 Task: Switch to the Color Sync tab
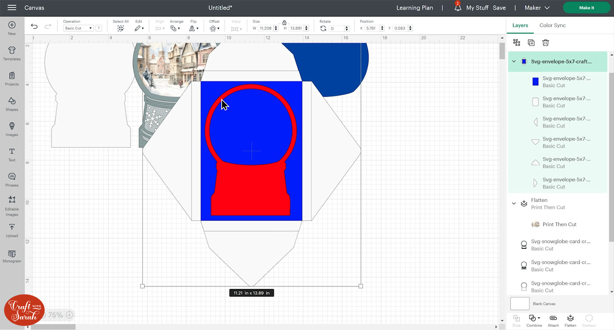552,25
